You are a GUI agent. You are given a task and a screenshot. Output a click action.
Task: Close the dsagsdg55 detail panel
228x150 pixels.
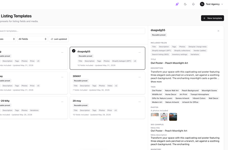point(218,31)
